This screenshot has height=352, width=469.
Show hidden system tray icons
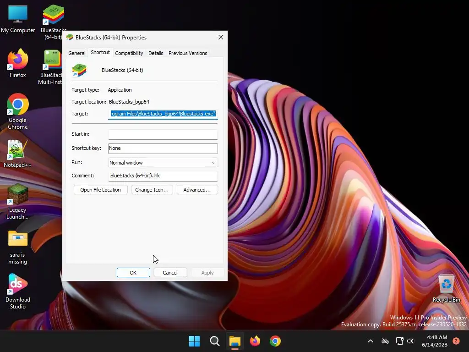pyautogui.click(x=370, y=341)
